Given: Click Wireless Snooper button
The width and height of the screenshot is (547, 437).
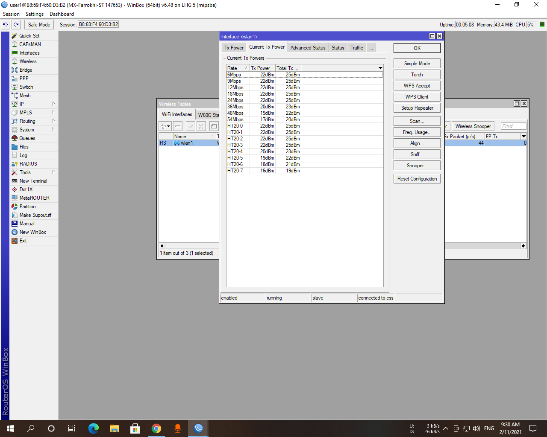Looking at the screenshot, I should coord(473,126).
